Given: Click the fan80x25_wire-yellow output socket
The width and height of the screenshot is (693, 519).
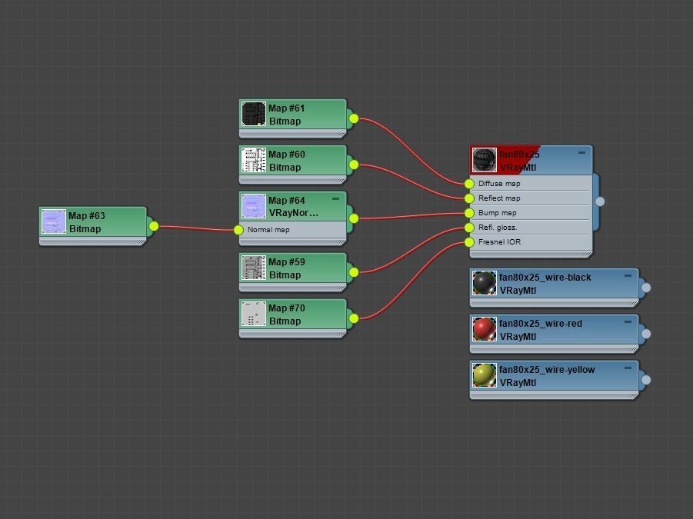Looking at the screenshot, I should [646, 380].
